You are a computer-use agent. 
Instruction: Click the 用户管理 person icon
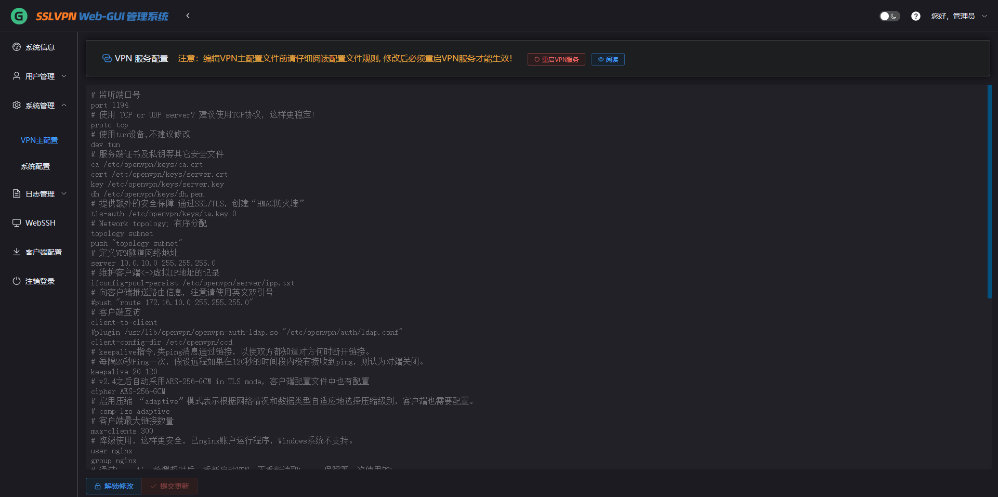point(17,76)
